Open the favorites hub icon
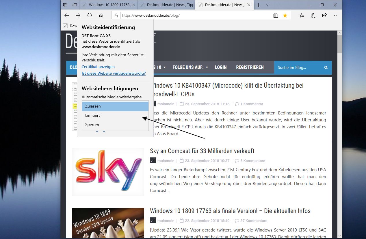 [x=302, y=15]
